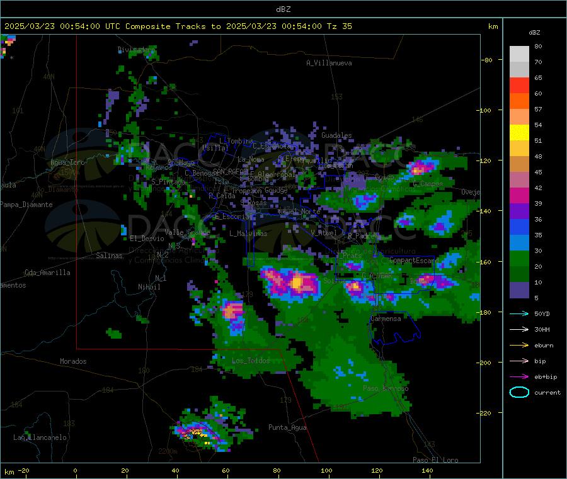Click the 'A_Villanueva' map label

pos(329,63)
